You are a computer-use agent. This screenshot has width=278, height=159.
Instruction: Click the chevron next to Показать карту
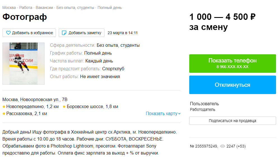coord(179,114)
